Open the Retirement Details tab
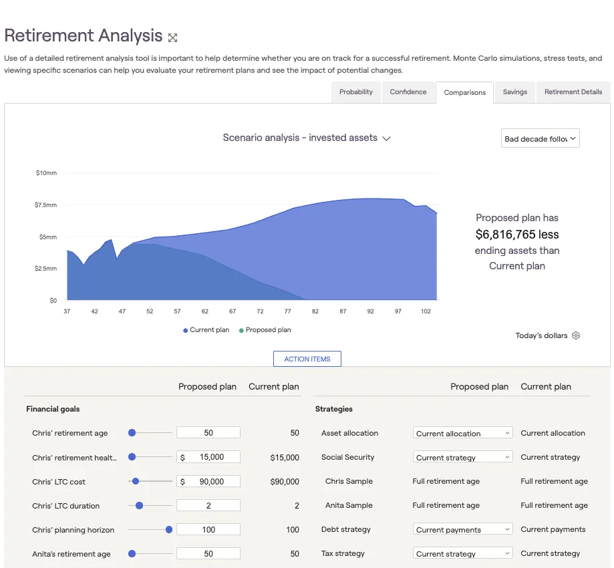Viewport: 614px width, 568px height. point(573,92)
